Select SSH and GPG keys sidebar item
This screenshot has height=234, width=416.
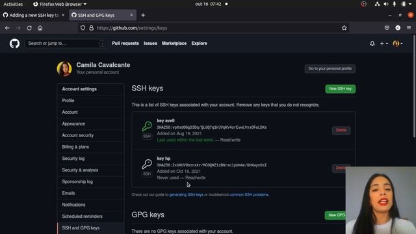[91, 228]
